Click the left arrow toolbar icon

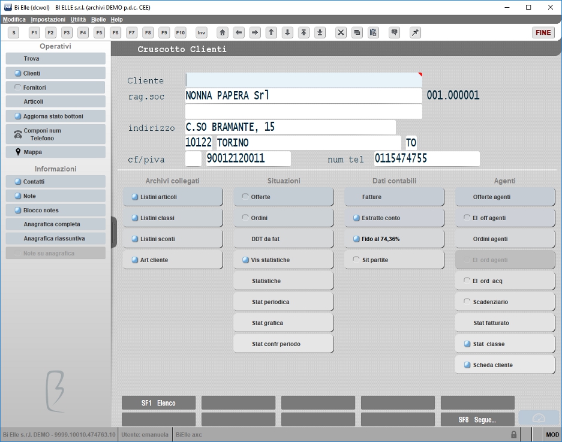click(x=239, y=32)
